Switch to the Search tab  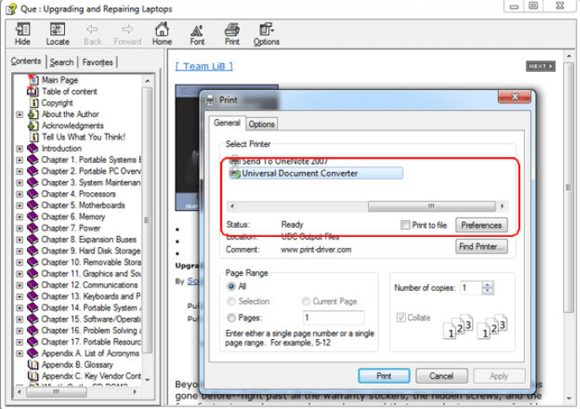[62, 62]
